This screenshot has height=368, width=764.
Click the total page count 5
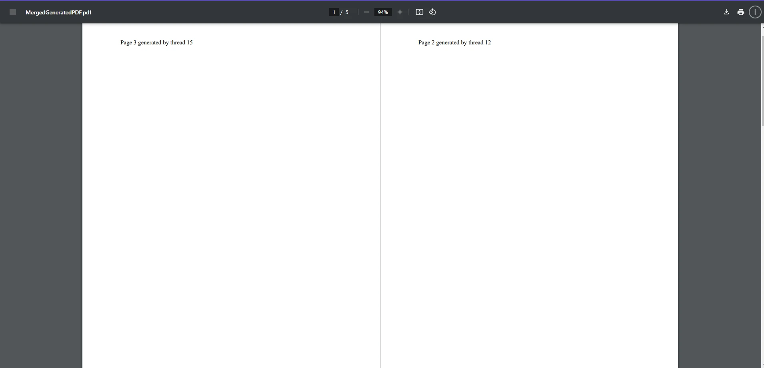pos(347,12)
